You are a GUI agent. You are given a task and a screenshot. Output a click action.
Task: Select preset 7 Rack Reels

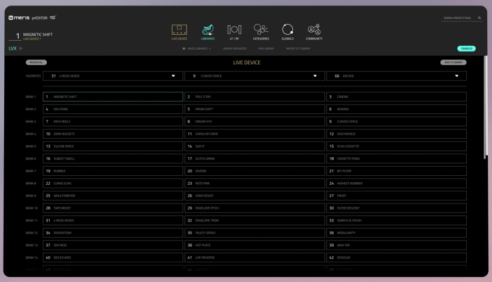click(x=113, y=121)
